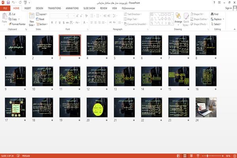
Task: Toggle Bold formatting button
Action: click(x=52, y=23)
